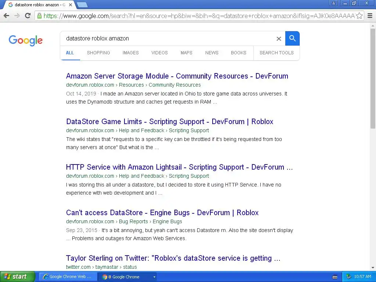Click the scrollbar down arrow
Screen dimensions: 376x282
373,267
